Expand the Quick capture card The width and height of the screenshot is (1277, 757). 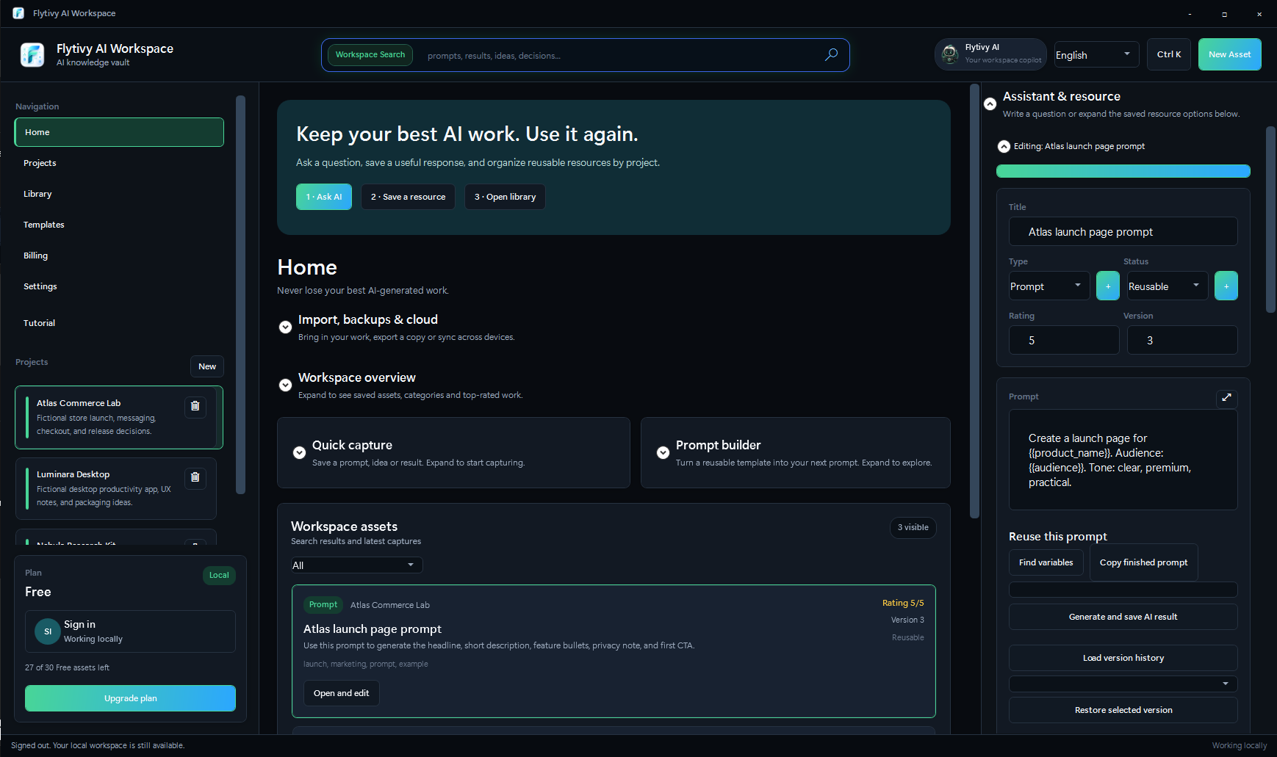(299, 452)
